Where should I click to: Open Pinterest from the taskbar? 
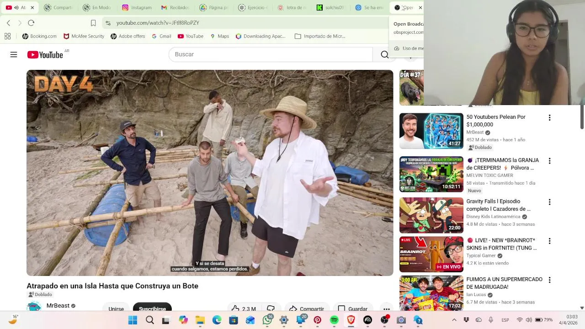[317, 320]
